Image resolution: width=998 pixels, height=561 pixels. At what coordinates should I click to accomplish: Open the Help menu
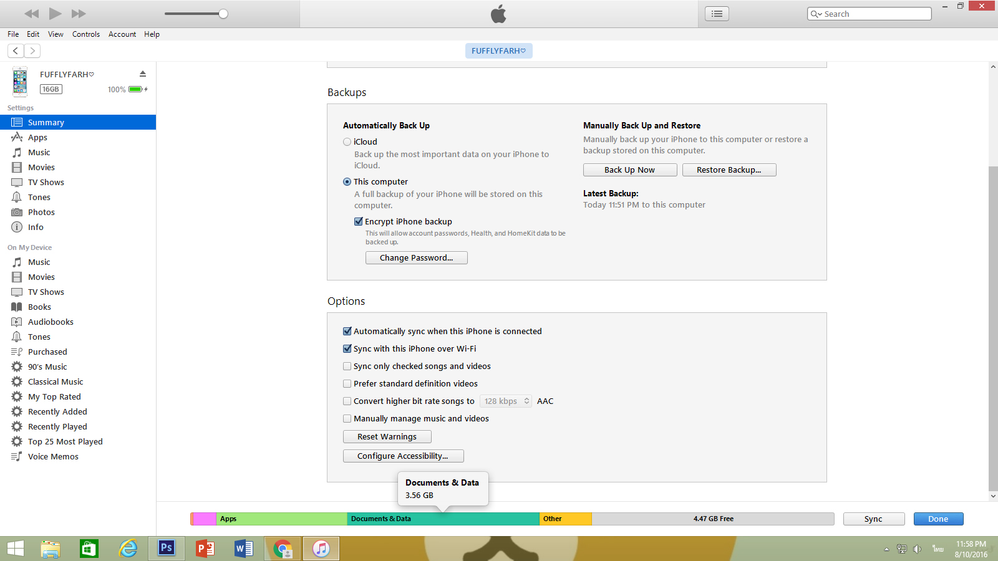click(x=152, y=34)
